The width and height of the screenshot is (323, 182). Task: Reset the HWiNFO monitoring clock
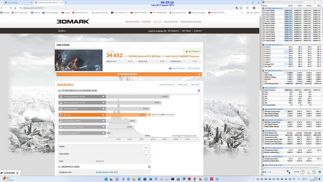(x=302, y=172)
